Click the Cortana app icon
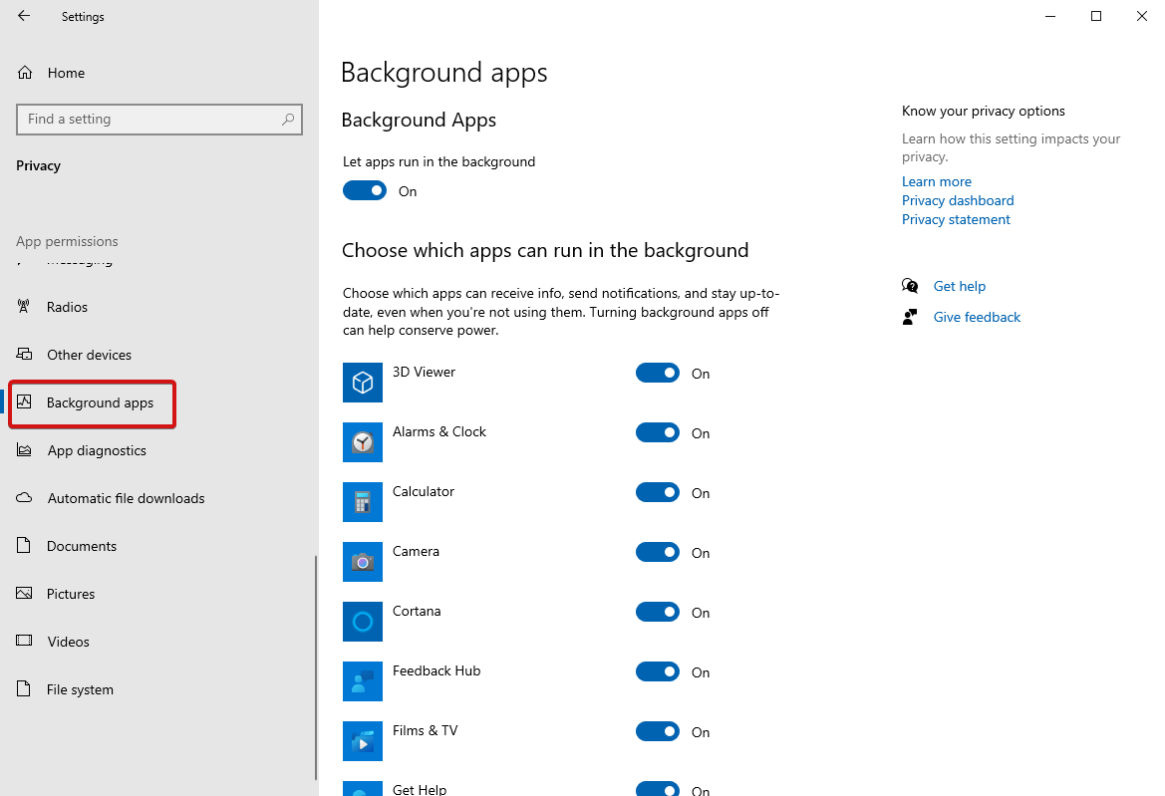The width and height of the screenshot is (1165, 796). click(363, 622)
